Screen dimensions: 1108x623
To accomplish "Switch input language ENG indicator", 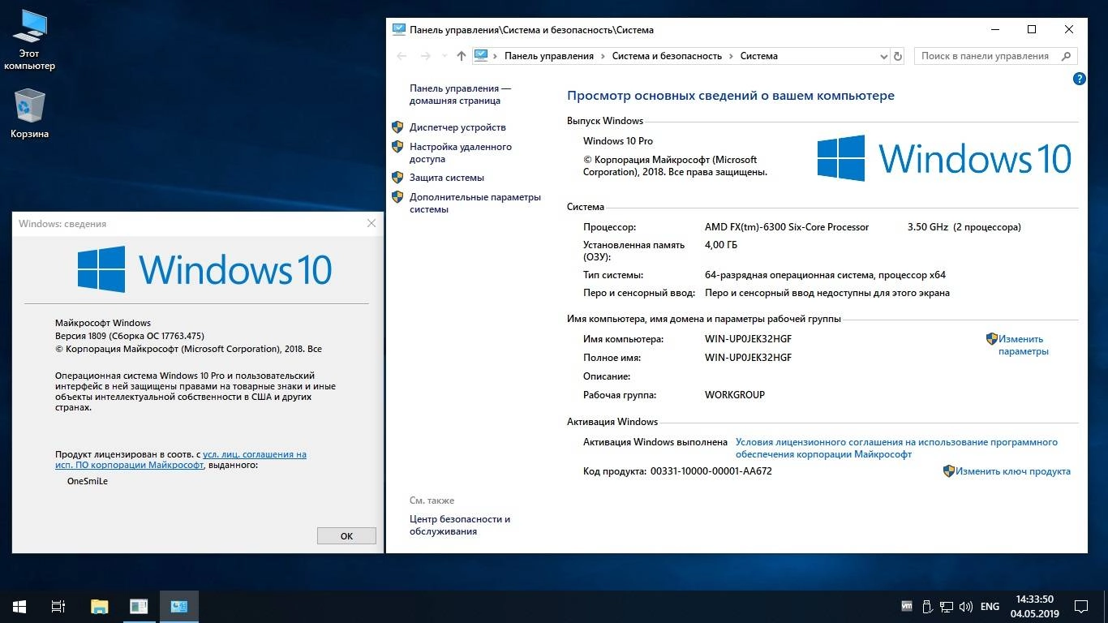I will (x=990, y=606).
